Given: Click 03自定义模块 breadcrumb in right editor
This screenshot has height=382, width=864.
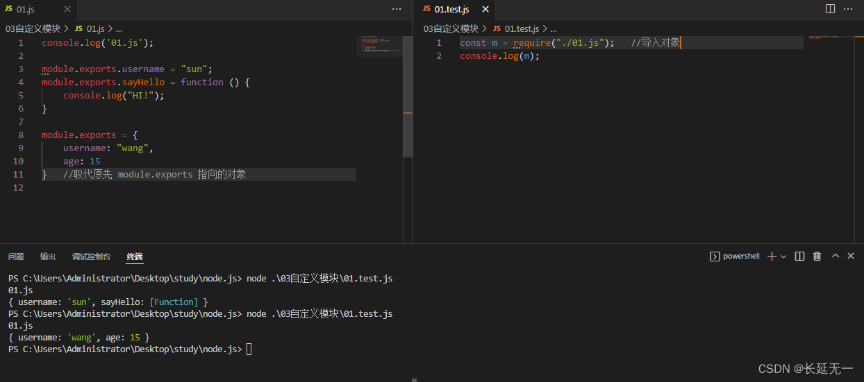Looking at the screenshot, I should 451,28.
